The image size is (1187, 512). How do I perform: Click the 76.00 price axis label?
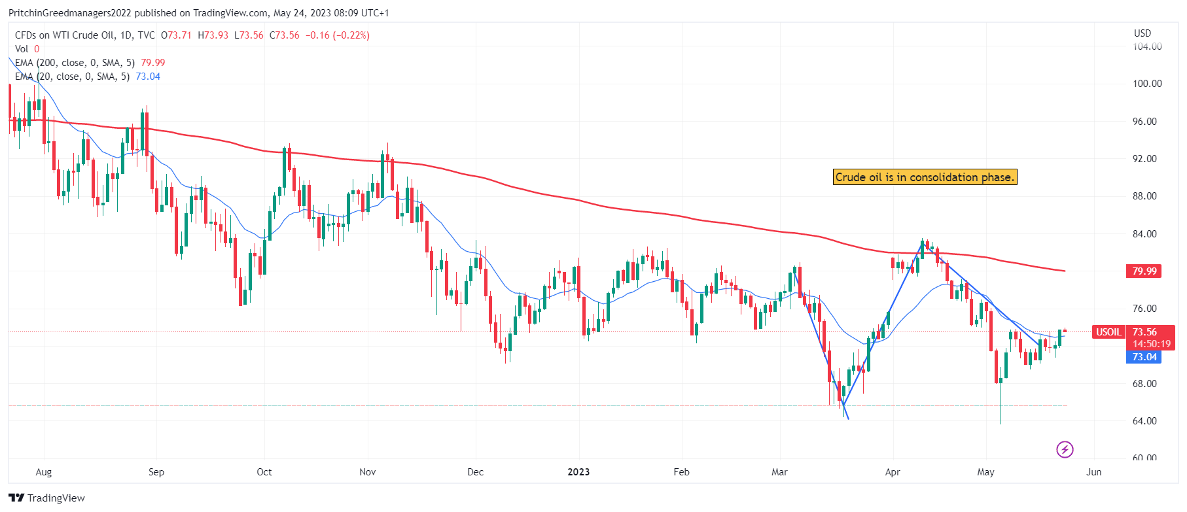coord(1144,309)
